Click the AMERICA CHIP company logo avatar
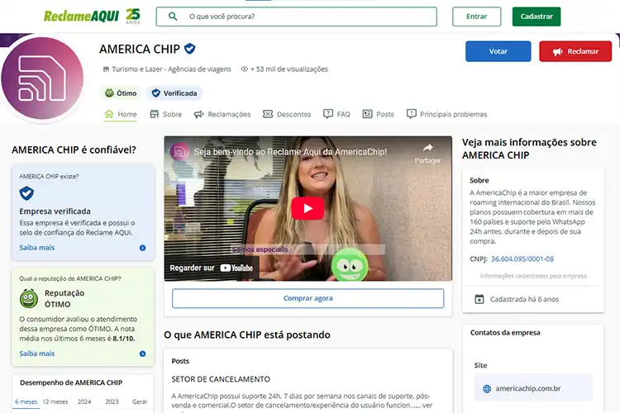The image size is (620, 413). pos(42,78)
